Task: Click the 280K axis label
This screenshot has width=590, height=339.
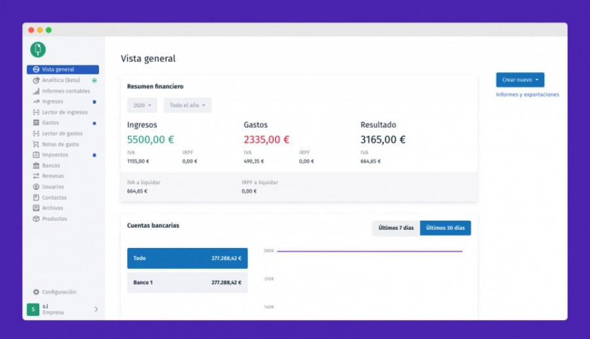Action: coord(269,251)
